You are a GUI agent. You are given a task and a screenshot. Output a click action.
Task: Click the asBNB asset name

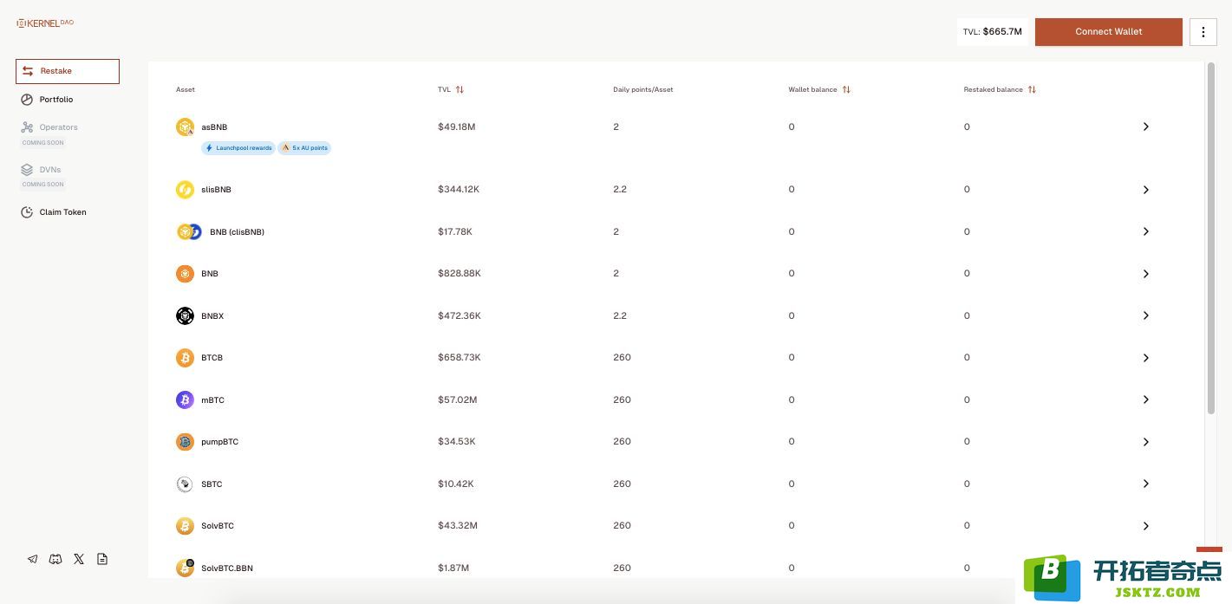click(214, 127)
